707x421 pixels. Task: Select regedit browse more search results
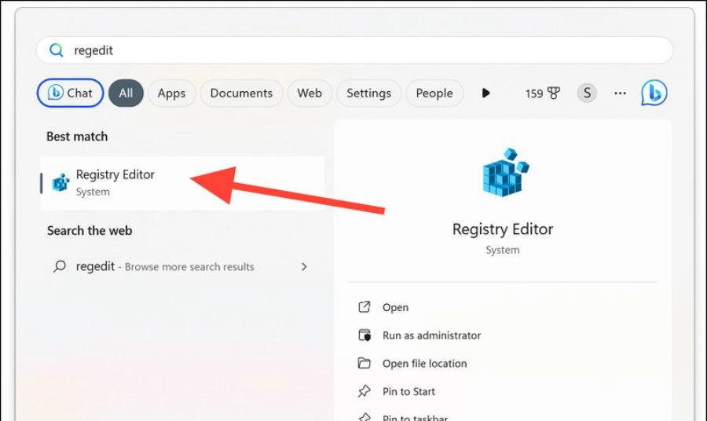pos(182,266)
